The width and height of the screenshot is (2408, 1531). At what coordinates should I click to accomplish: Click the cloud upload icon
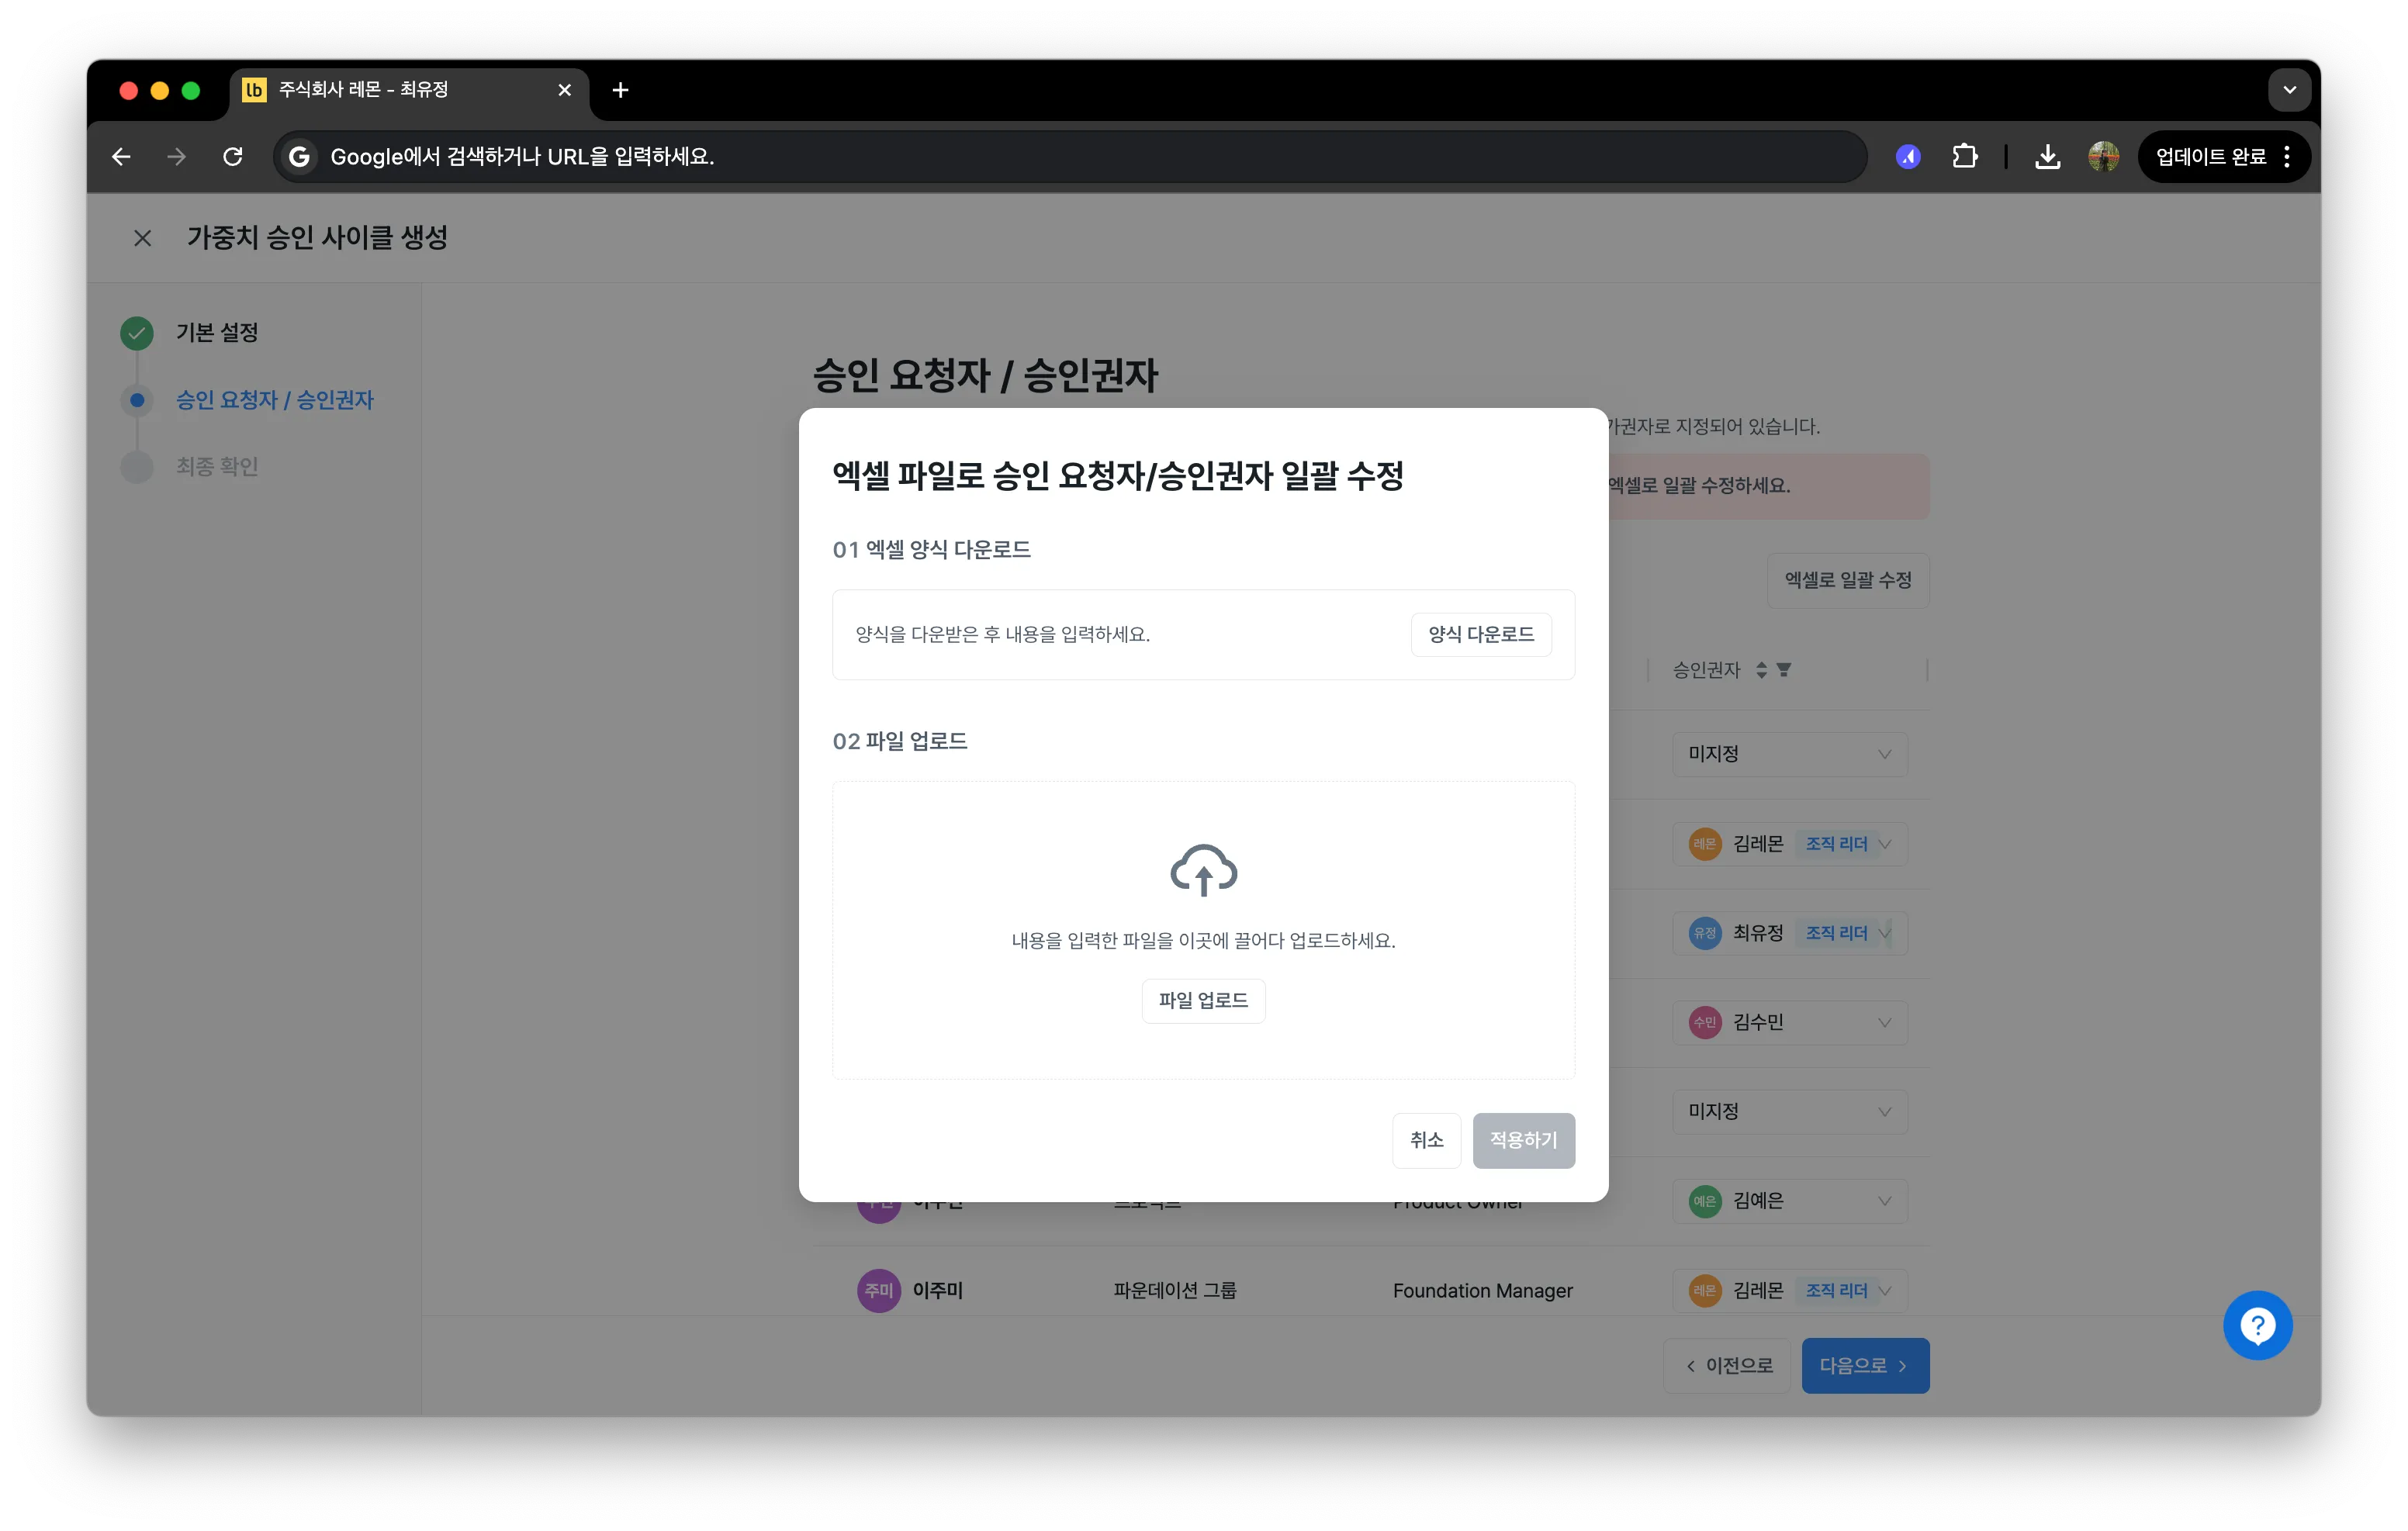click(x=1204, y=869)
